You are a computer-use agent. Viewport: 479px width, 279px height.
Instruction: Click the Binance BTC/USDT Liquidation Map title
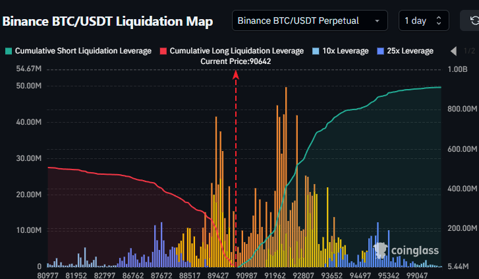pyautogui.click(x=107, y=22)
